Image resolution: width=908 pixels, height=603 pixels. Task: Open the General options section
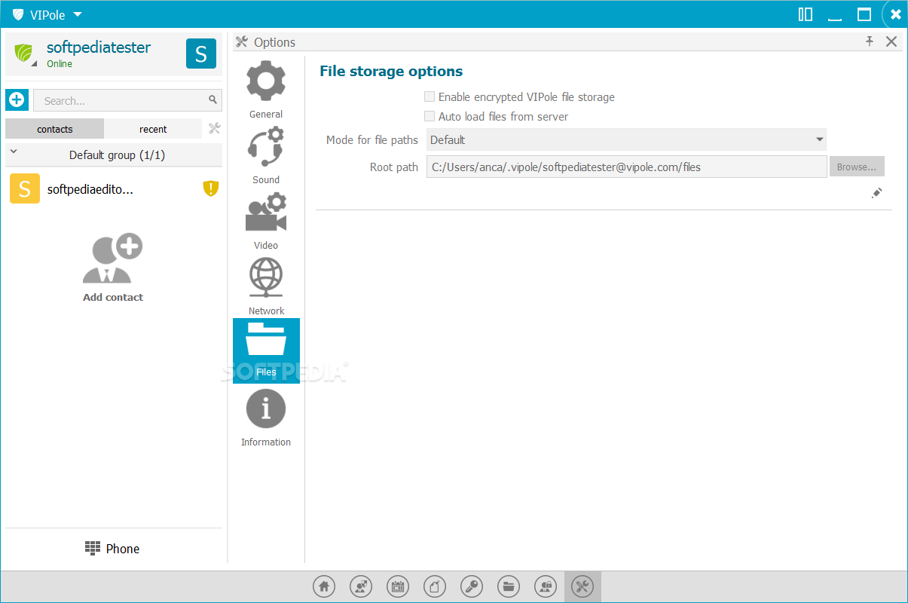[266, 89]
